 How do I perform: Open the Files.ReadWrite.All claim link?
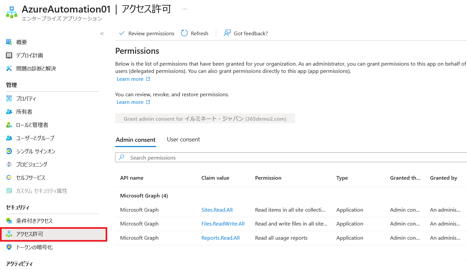(x=223, y=224)
